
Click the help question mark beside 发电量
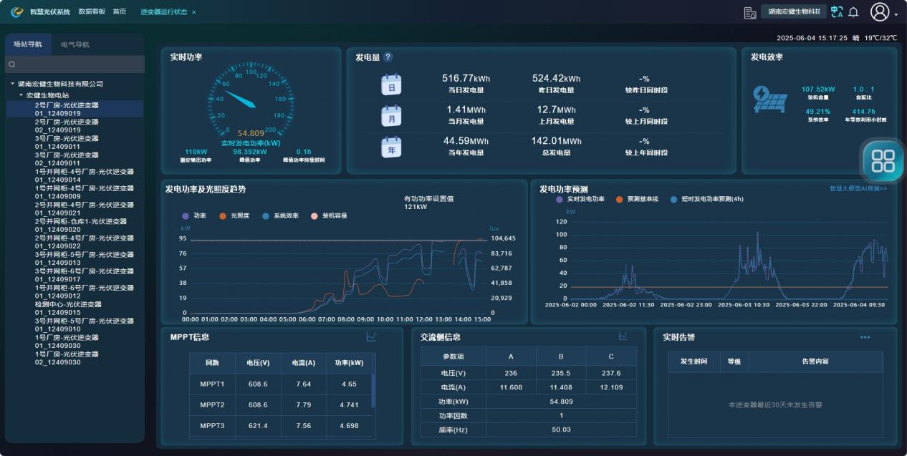point(388,57)
